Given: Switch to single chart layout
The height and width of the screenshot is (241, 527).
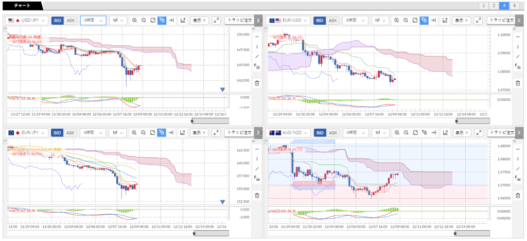Looking at the screenshot, I should pos(483,6).
